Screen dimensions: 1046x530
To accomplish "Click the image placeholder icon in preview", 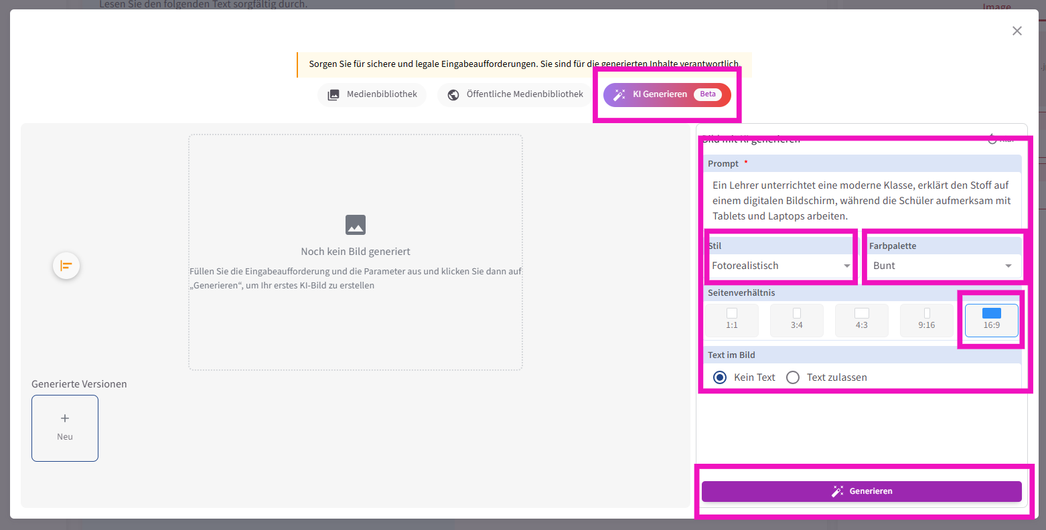I will point(356,225).
